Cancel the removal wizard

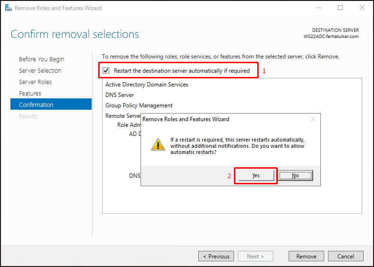(346, 256)
